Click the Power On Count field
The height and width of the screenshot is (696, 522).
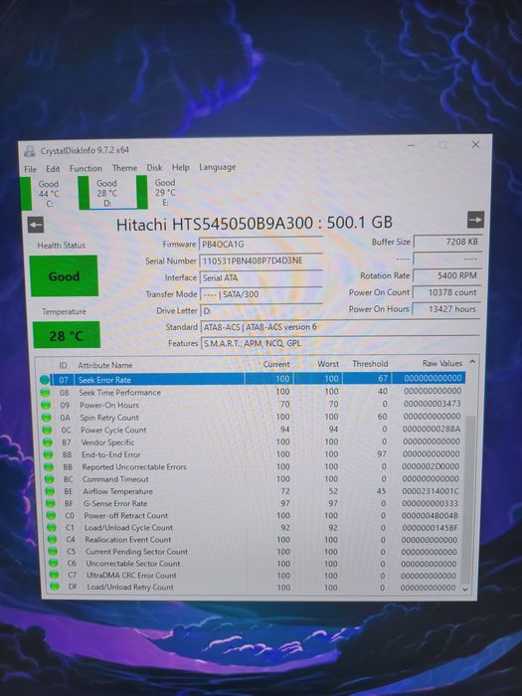[446, 292]
